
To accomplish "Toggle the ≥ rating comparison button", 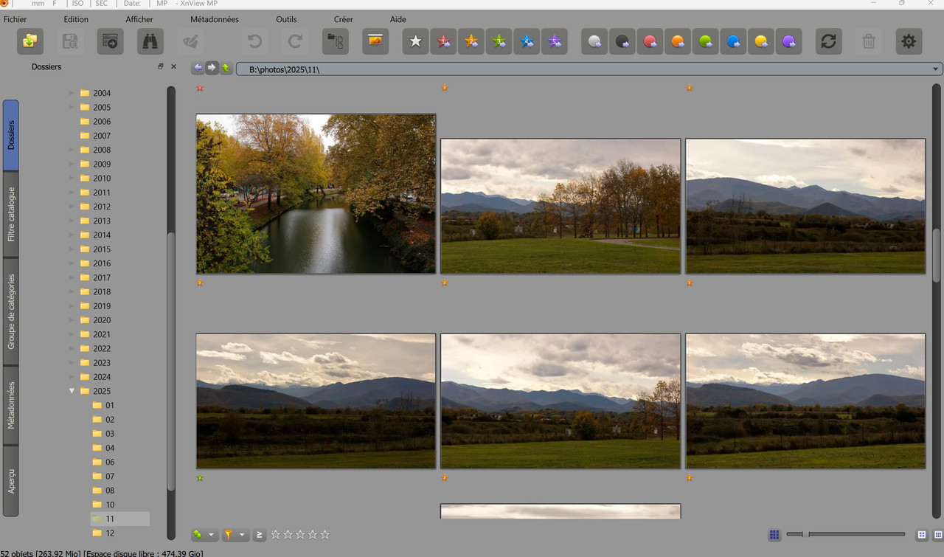I will tap(259, 534).
